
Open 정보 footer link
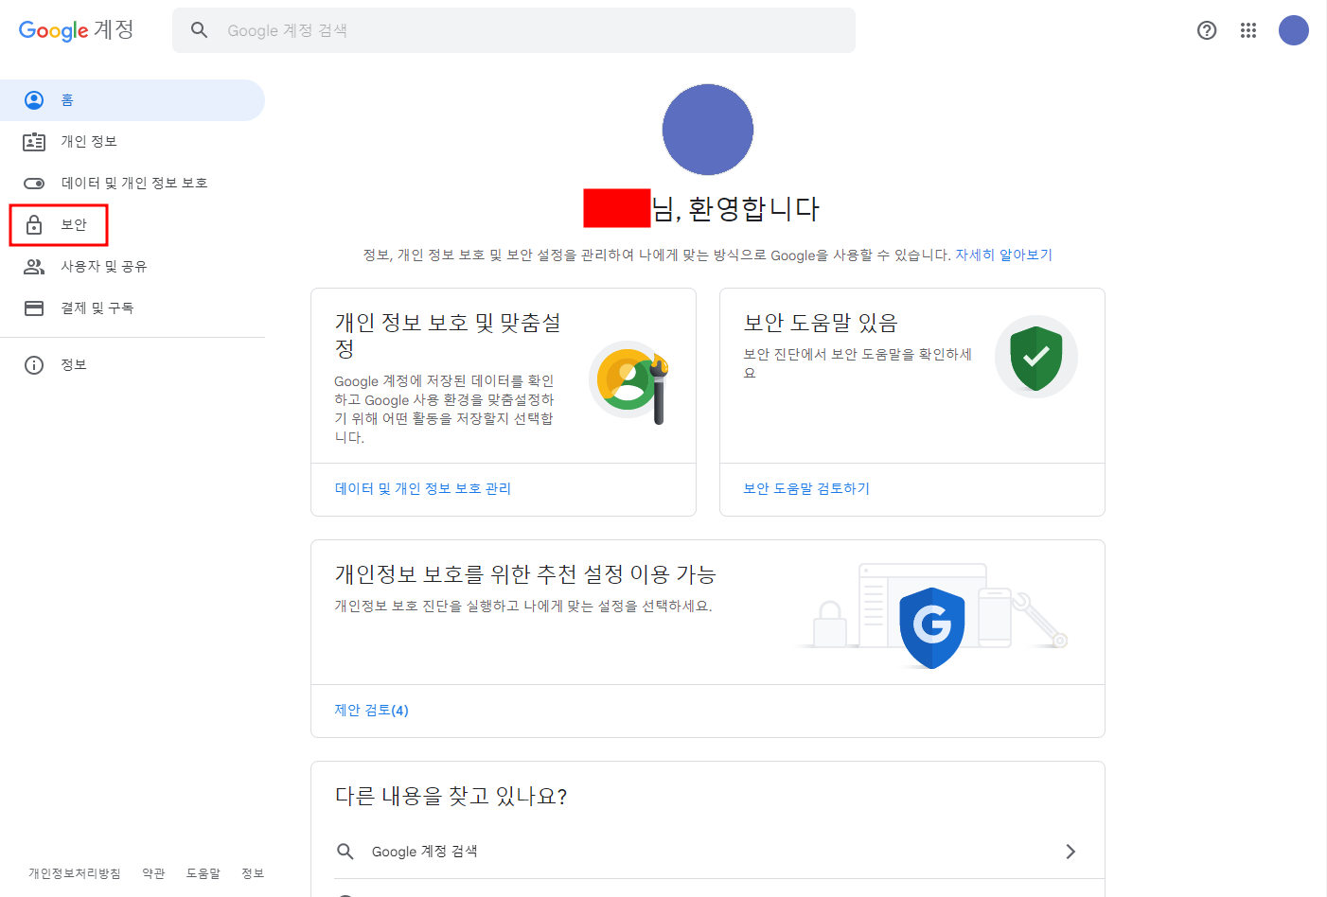253,873
